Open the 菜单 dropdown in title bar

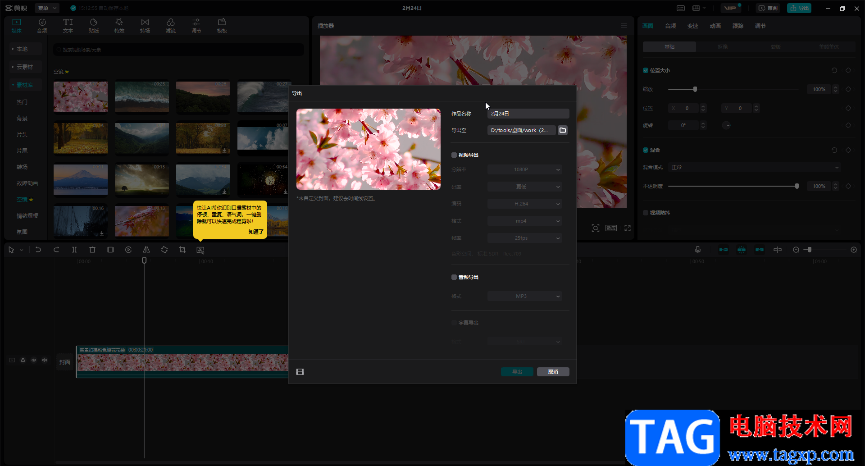tap(47, 8)
